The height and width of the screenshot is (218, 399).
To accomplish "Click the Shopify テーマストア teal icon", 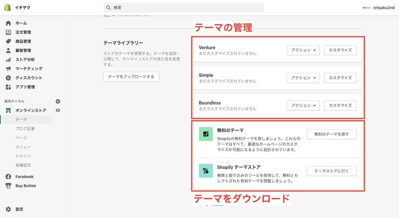I will point(205,171).
